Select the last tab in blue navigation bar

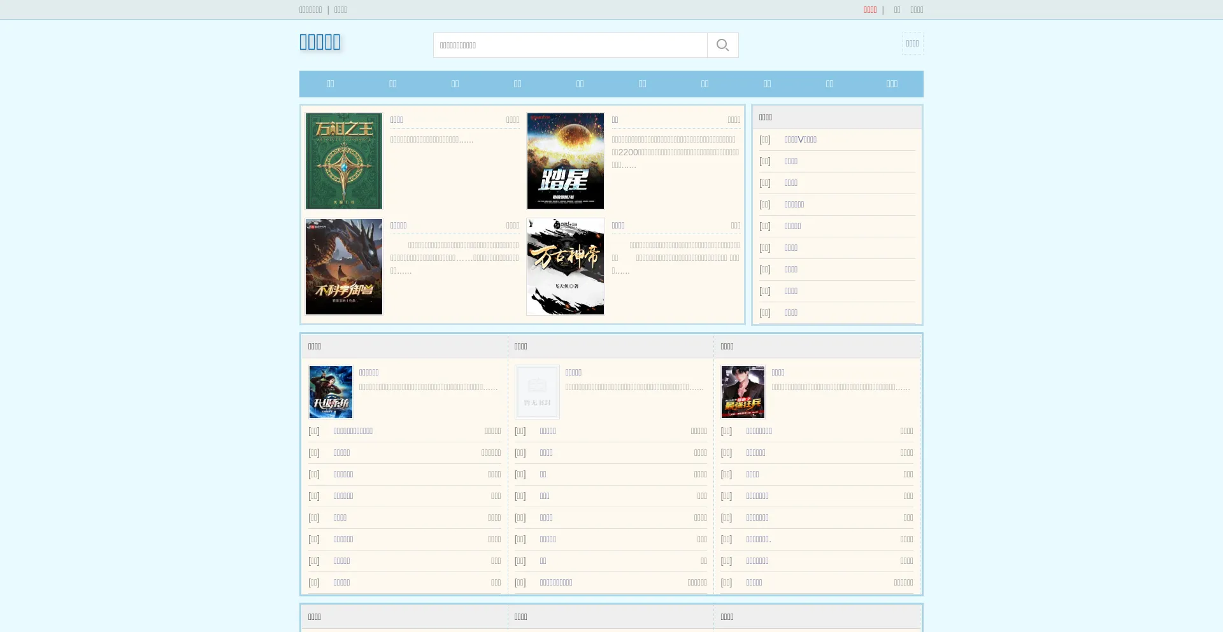click(892, 84)
